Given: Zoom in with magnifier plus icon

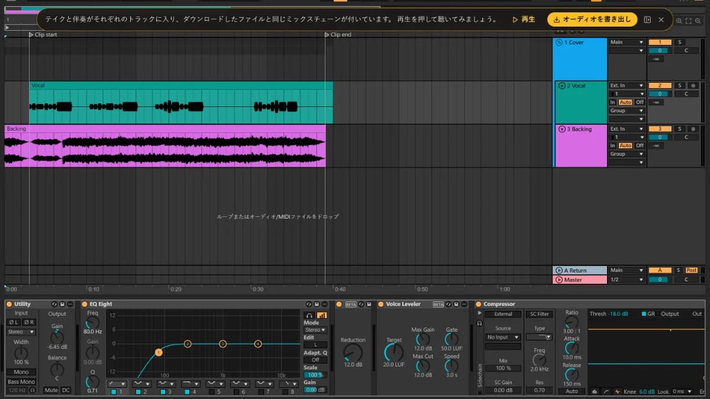Looking at the screenshot, I should [679, 21].
